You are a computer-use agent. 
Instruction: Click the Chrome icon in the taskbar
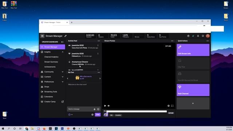[x=27, y=128]
